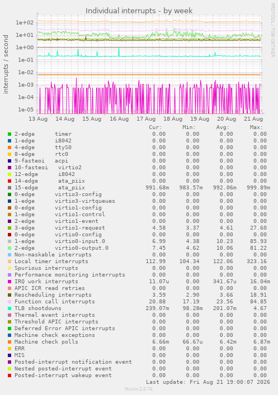Viewport: 278px width, 395px height.
Task: Click the virtio0-output.0 legend color square
Action: 10,248
